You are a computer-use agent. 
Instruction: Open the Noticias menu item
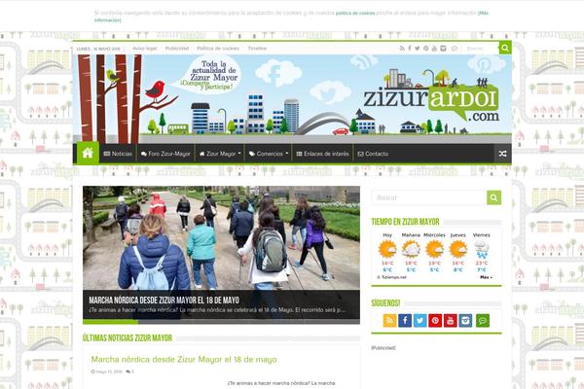118,154
